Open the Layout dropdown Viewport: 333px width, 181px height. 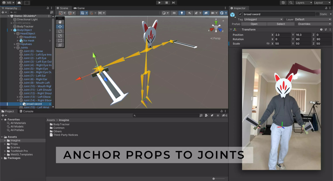point(322,2)
